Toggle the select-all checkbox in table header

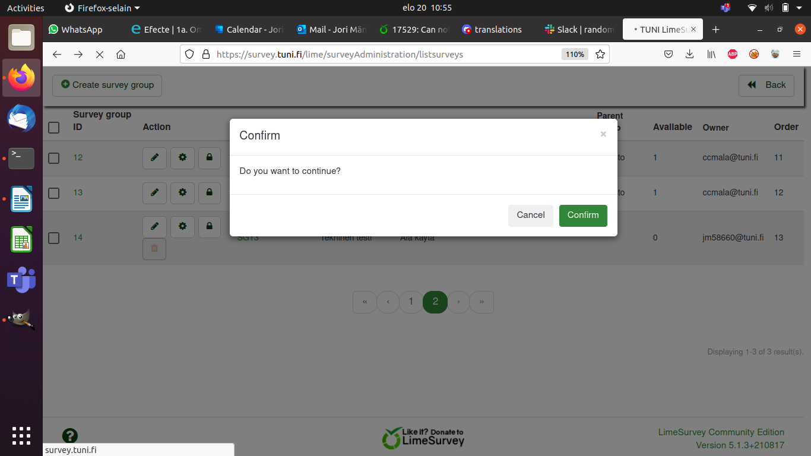(54, 127)
